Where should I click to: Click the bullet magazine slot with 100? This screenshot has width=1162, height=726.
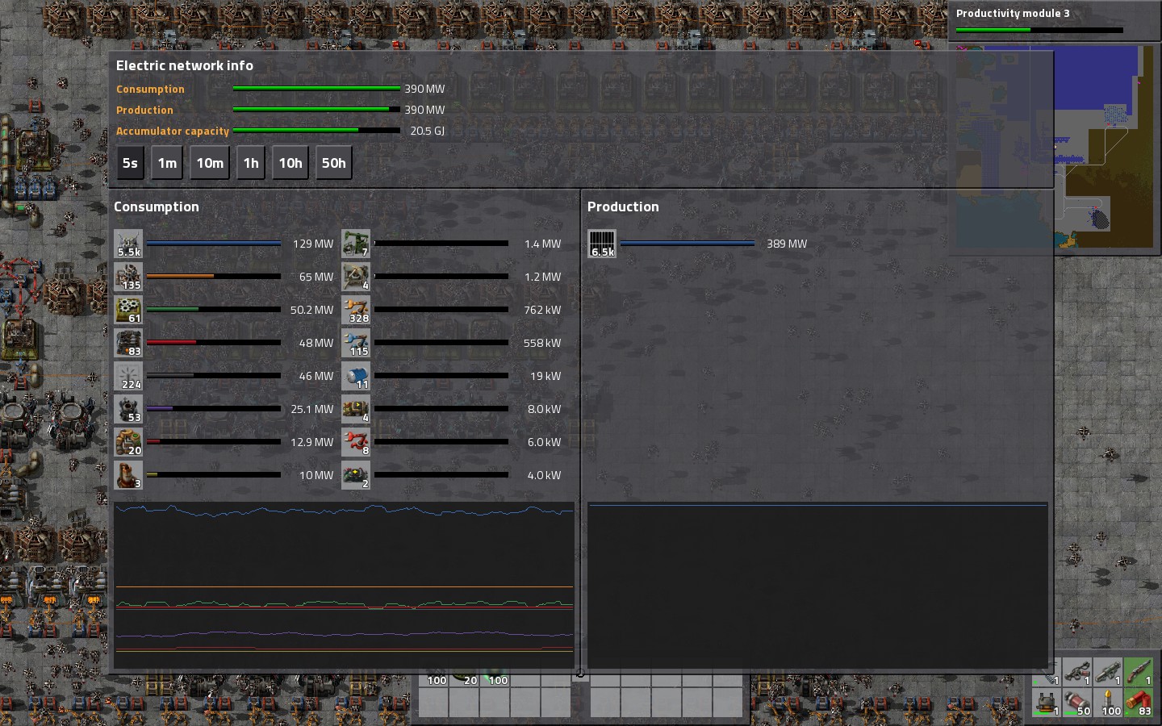coord(1108,703)
